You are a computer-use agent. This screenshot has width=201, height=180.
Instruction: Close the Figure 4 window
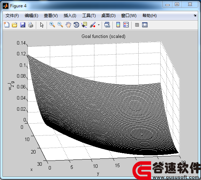click(190, 5)
